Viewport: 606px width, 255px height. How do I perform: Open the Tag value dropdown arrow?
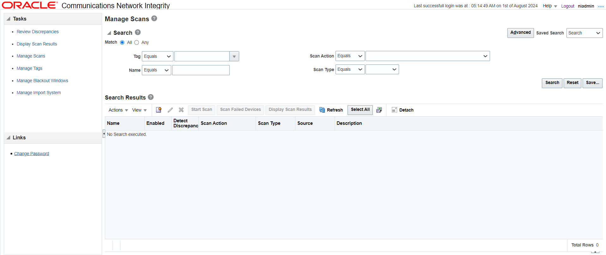pyautogui.click(x=234, y=56)
